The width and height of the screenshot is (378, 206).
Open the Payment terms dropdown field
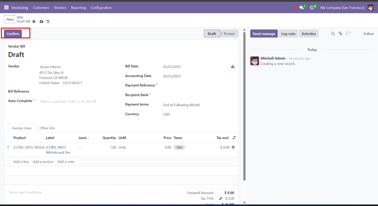pos(199,105)
